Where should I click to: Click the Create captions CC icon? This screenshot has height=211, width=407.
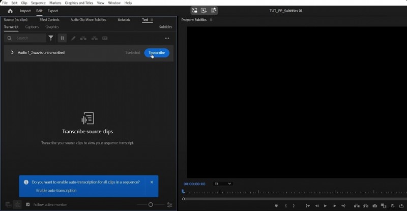click(x=105, y=38)
